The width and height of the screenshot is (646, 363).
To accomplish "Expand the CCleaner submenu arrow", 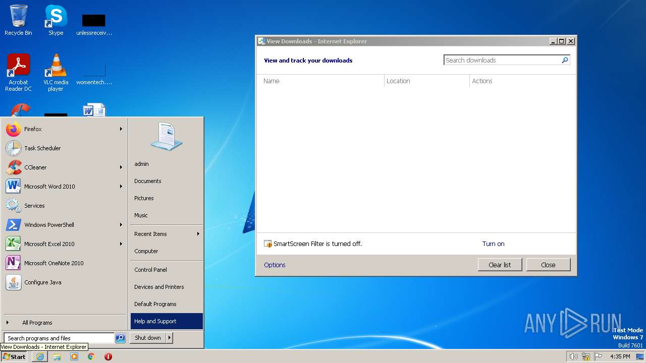I will (x=121, y=167).
